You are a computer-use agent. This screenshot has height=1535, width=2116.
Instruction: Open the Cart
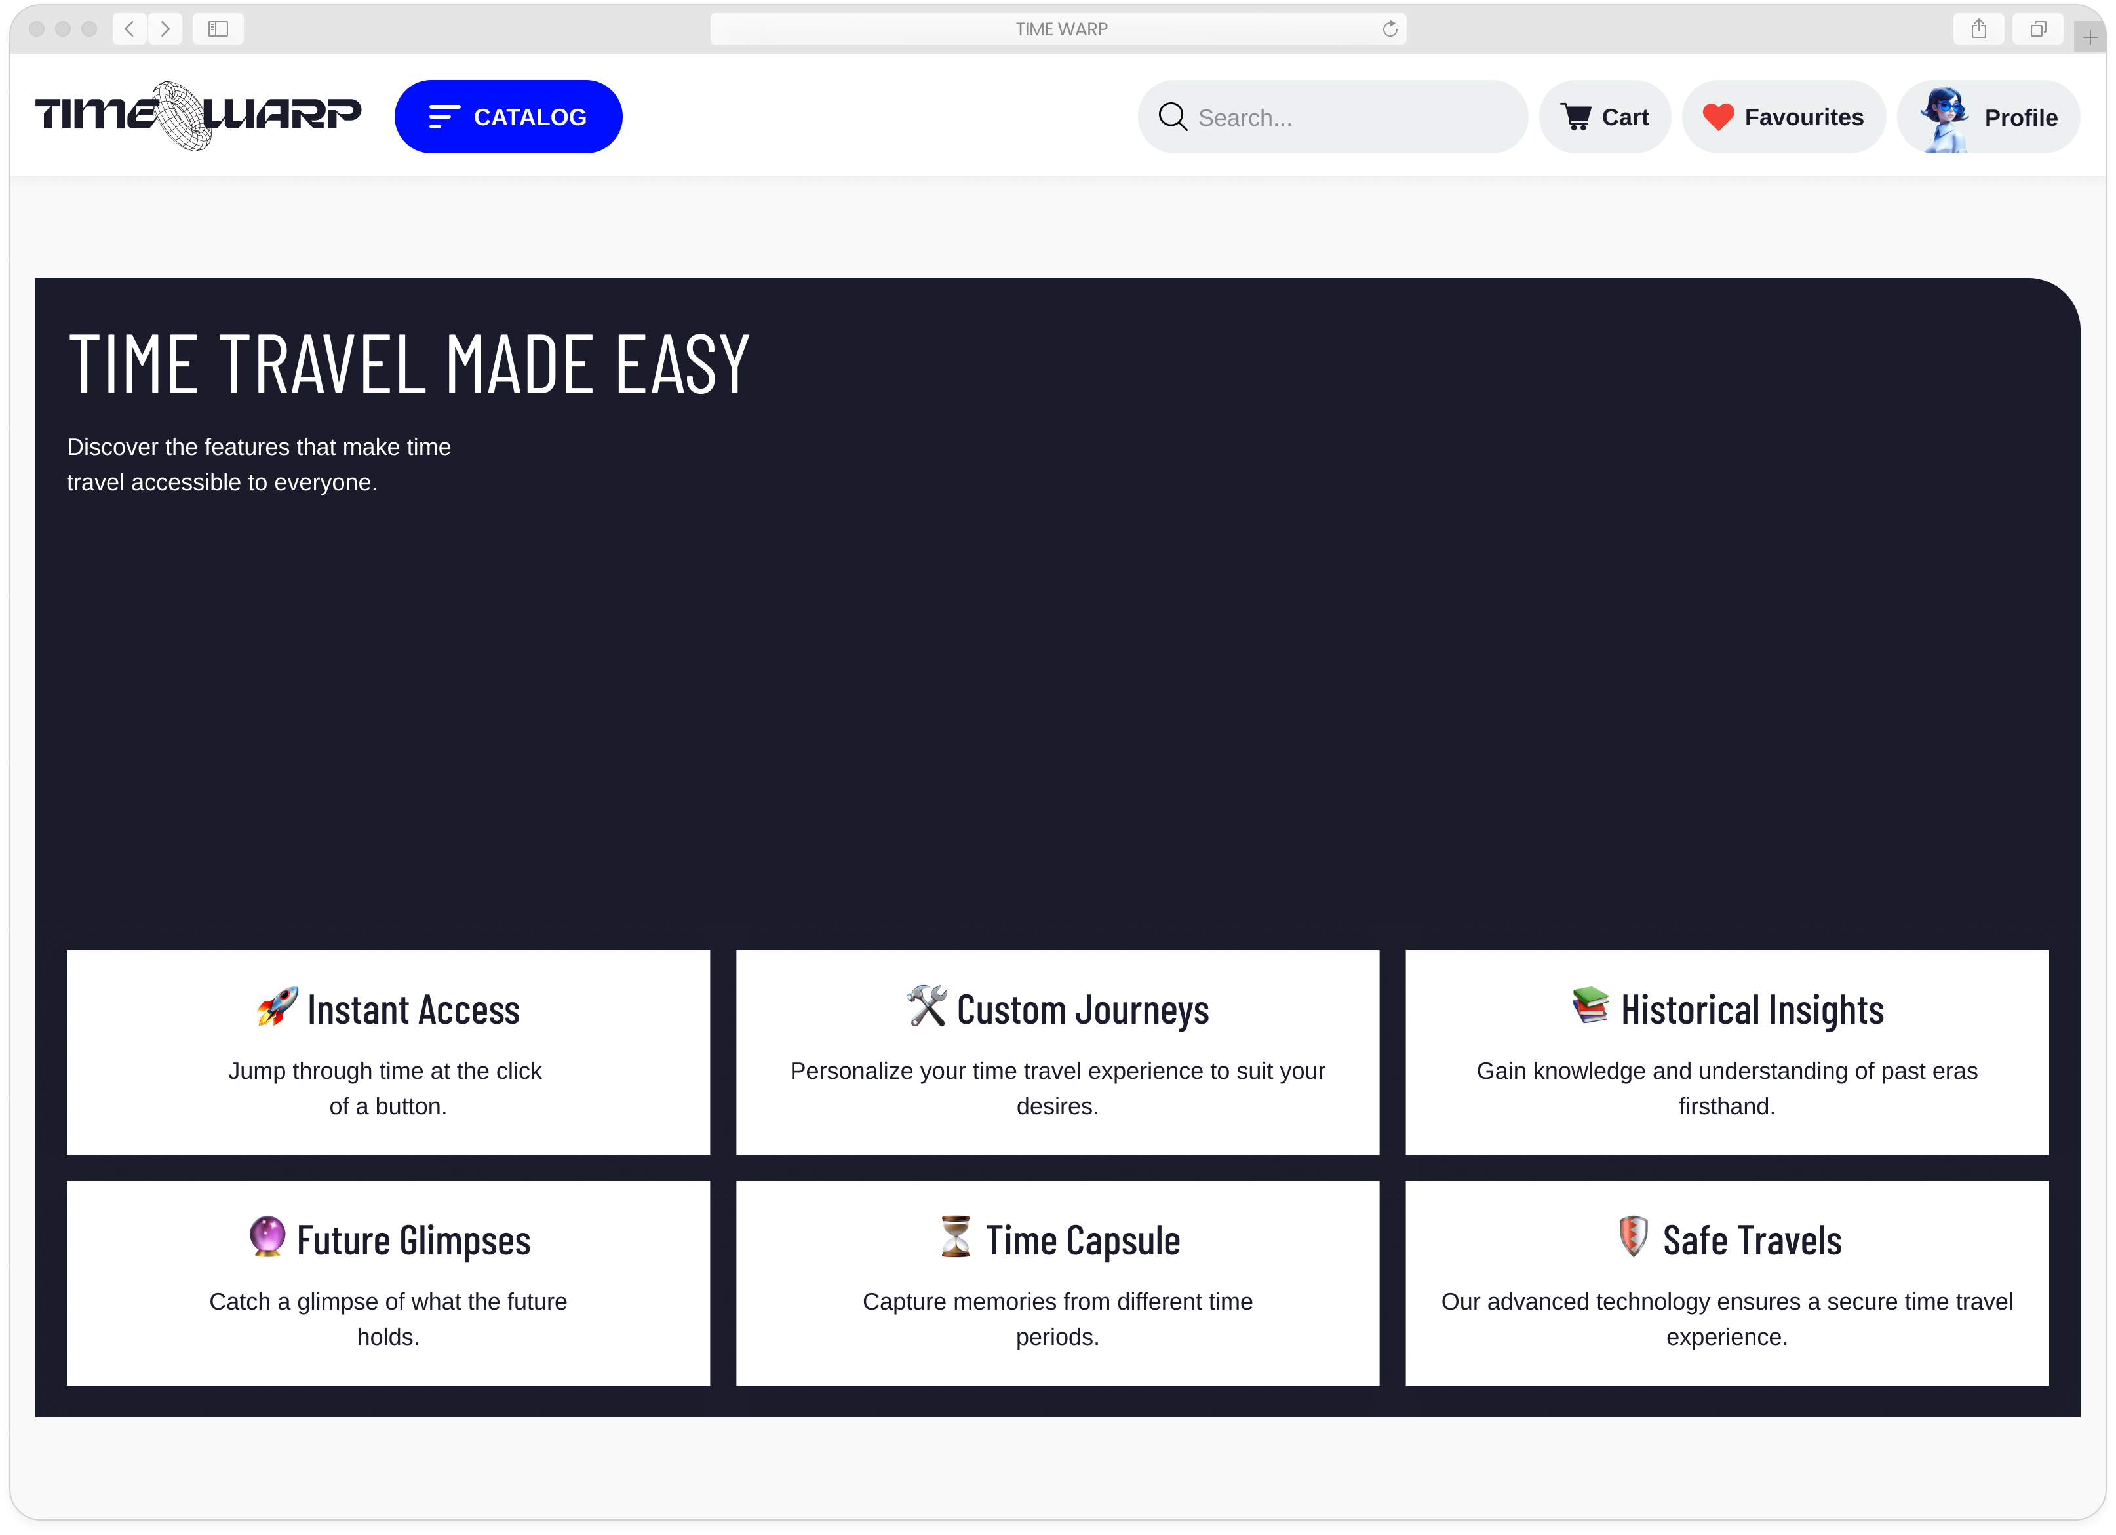tap(1605, 117)
